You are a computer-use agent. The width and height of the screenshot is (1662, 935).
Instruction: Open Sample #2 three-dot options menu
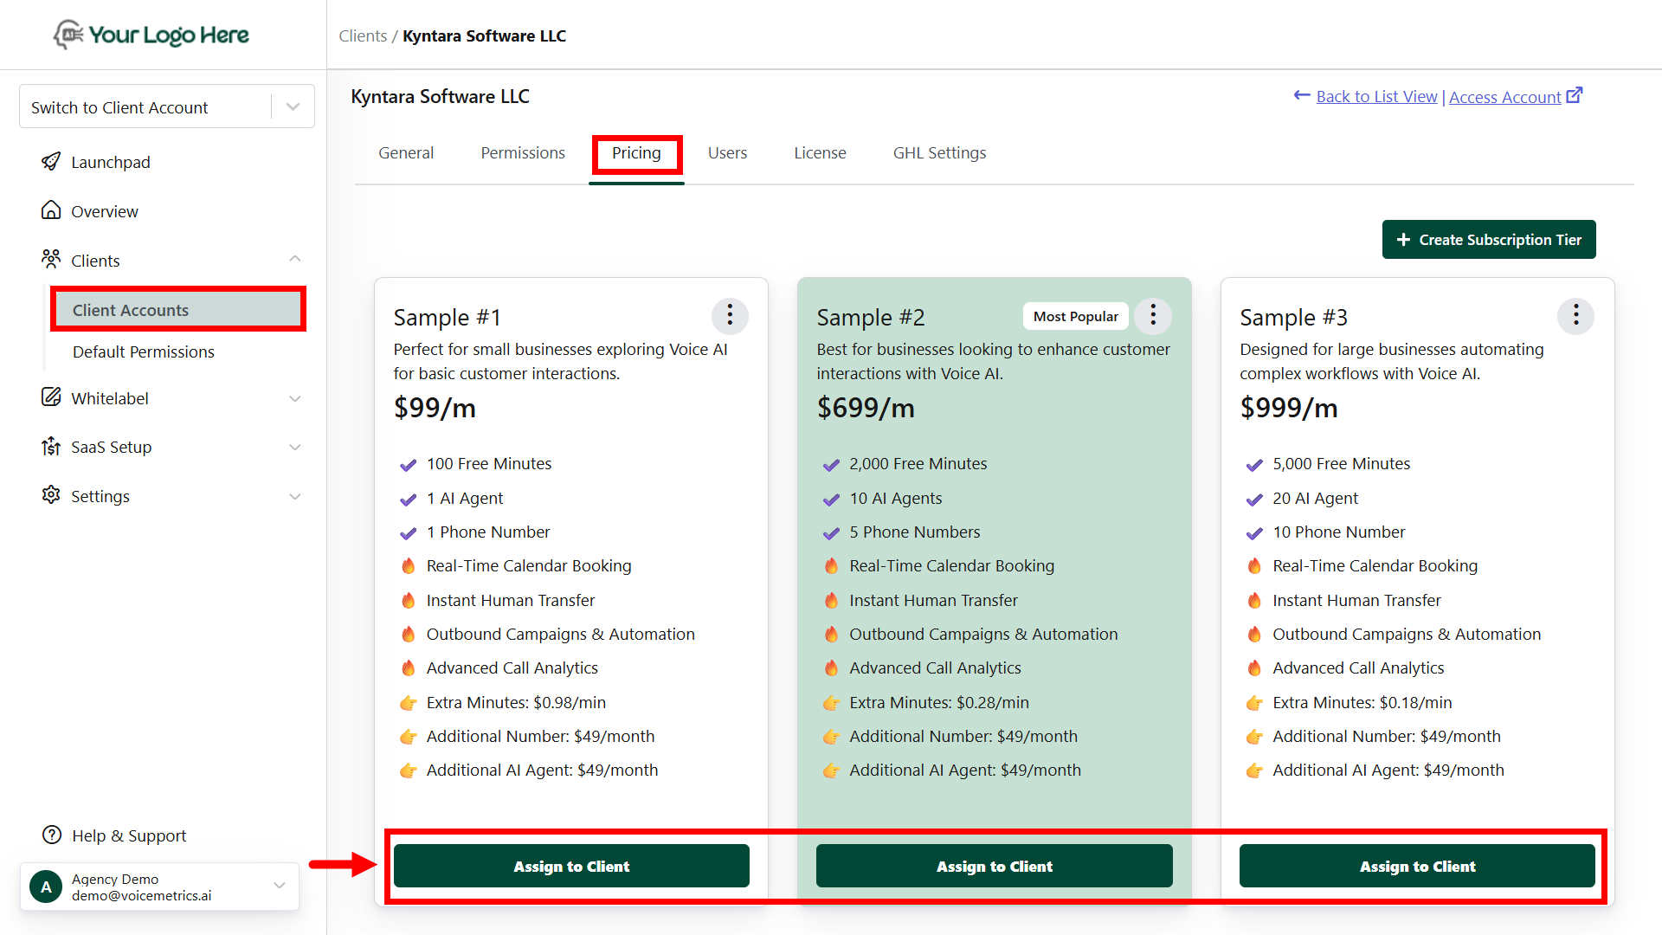tap(1153, 316)
